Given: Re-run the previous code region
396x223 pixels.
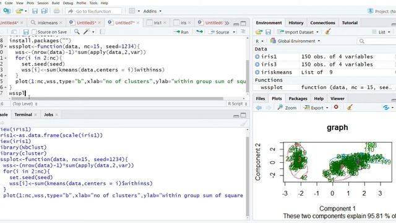Looking at the screenshot, I should point(199,32).
